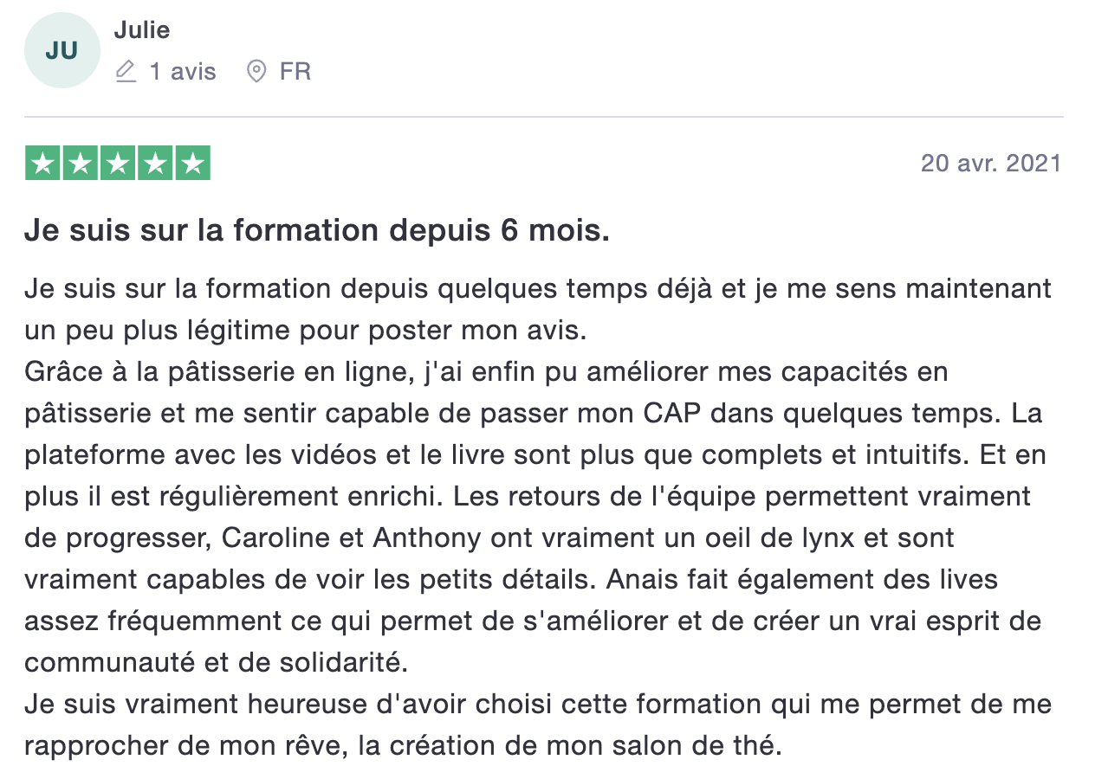
Task: Click the name 'Anthony' in review text
Action: 426,538
